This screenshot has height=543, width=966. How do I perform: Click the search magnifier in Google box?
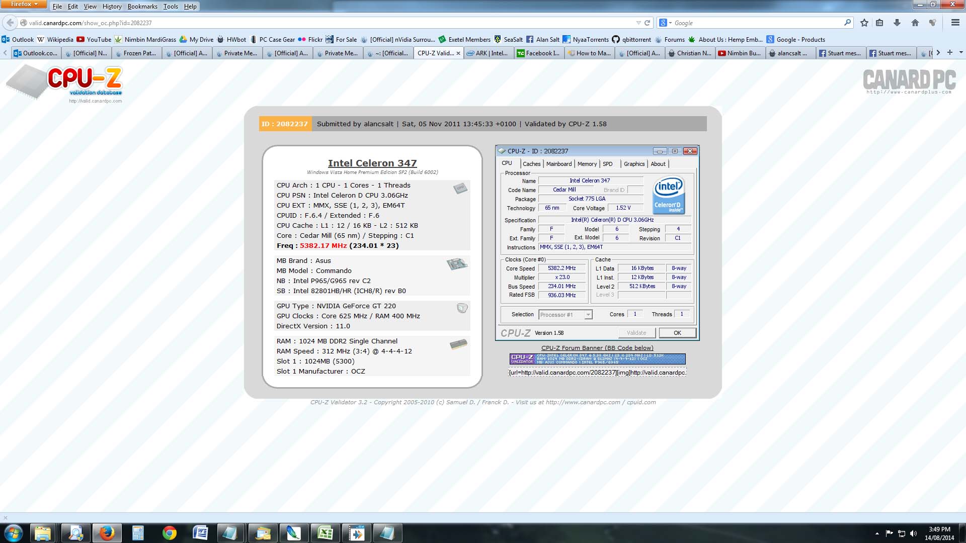pyautogui.click(x=848, y=23)
